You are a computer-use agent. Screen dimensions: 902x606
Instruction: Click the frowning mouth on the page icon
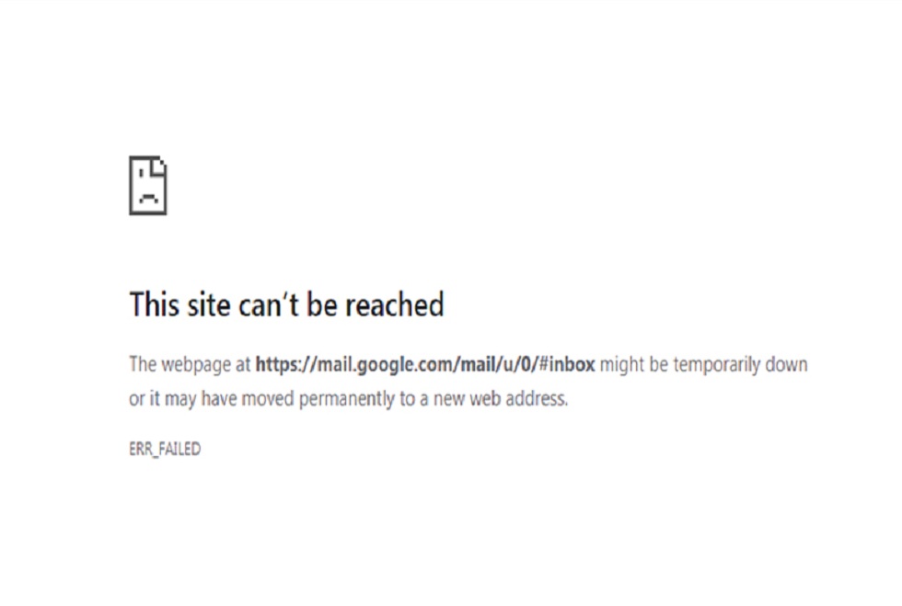click(x=148, y=199)
